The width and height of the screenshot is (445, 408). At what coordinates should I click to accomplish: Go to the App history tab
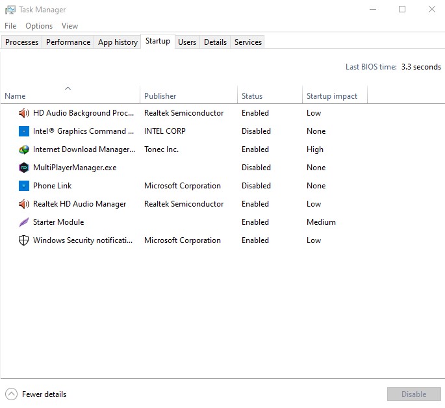tap(118, 42)
